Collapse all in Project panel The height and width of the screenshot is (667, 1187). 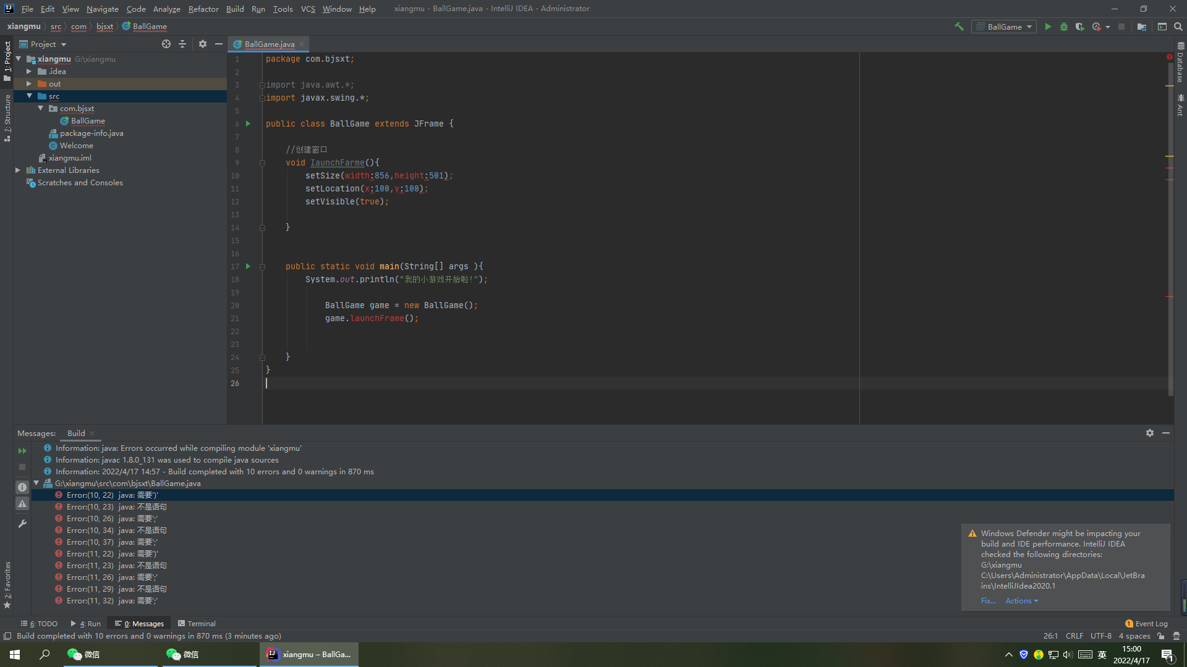[182, 44]
